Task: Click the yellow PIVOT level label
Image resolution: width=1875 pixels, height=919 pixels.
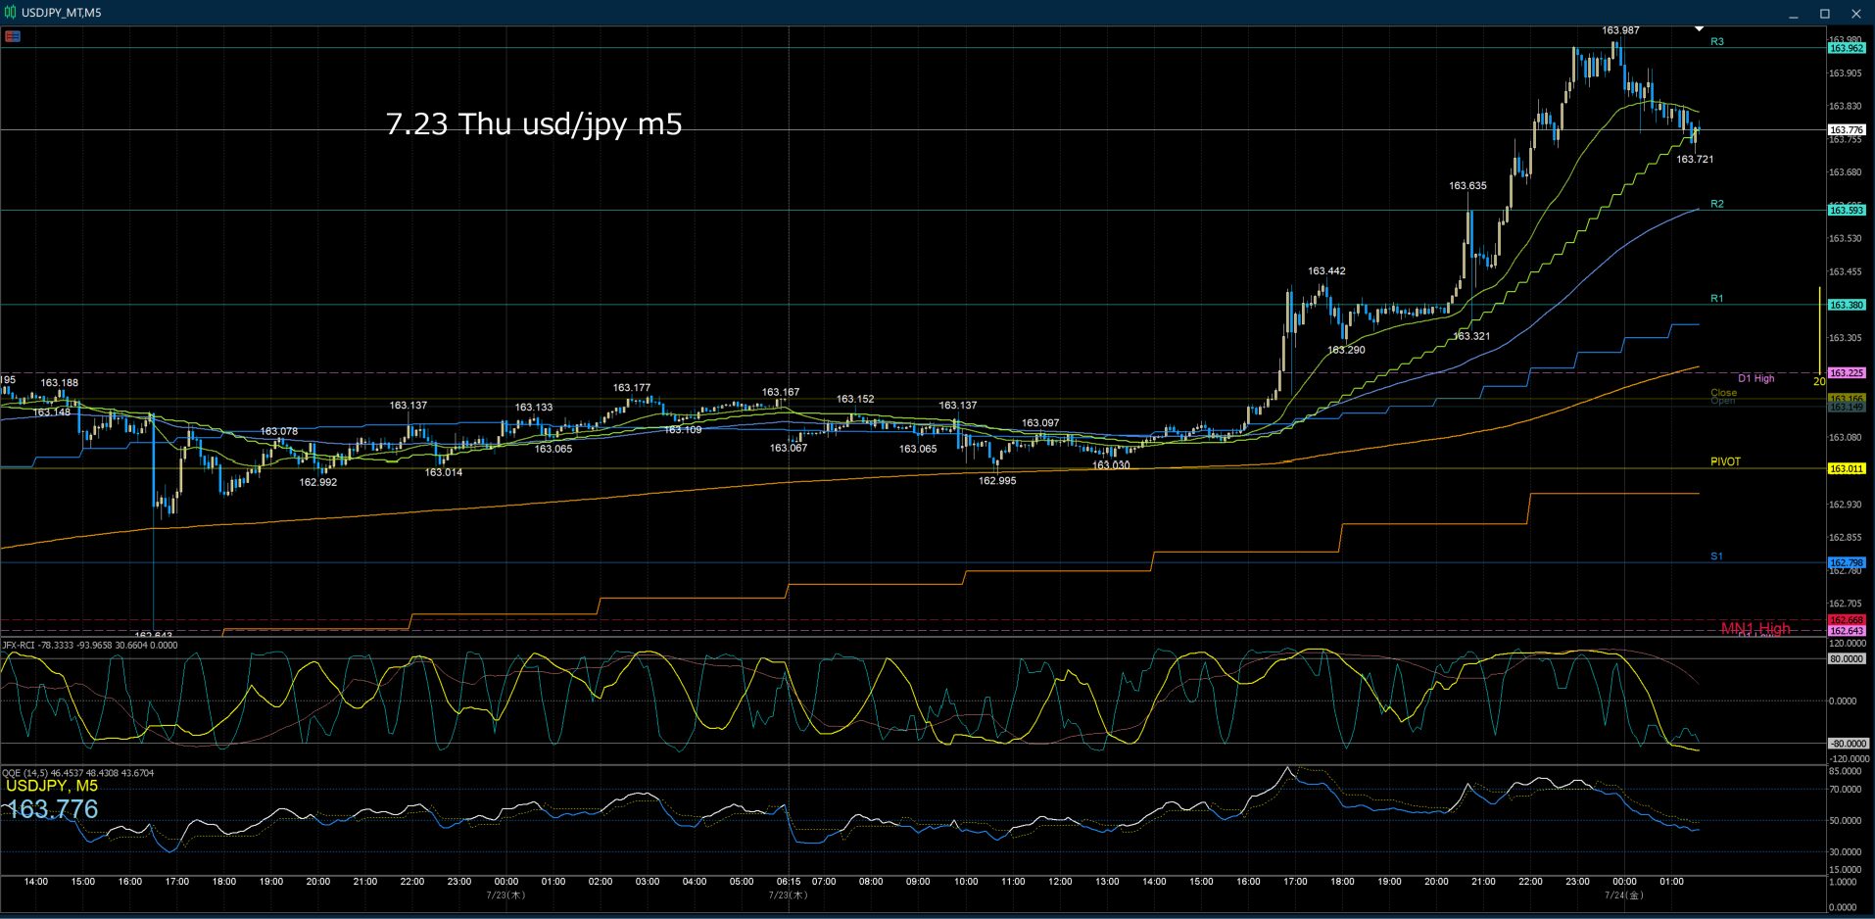Action: [1725, 461]
